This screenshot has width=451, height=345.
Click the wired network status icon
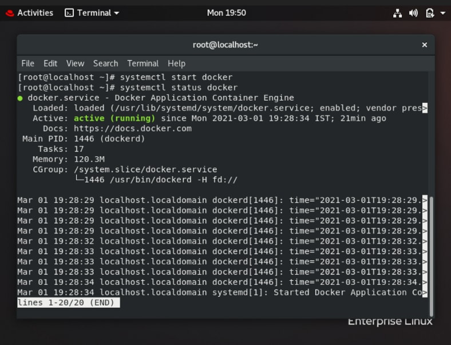click(398, 13)
